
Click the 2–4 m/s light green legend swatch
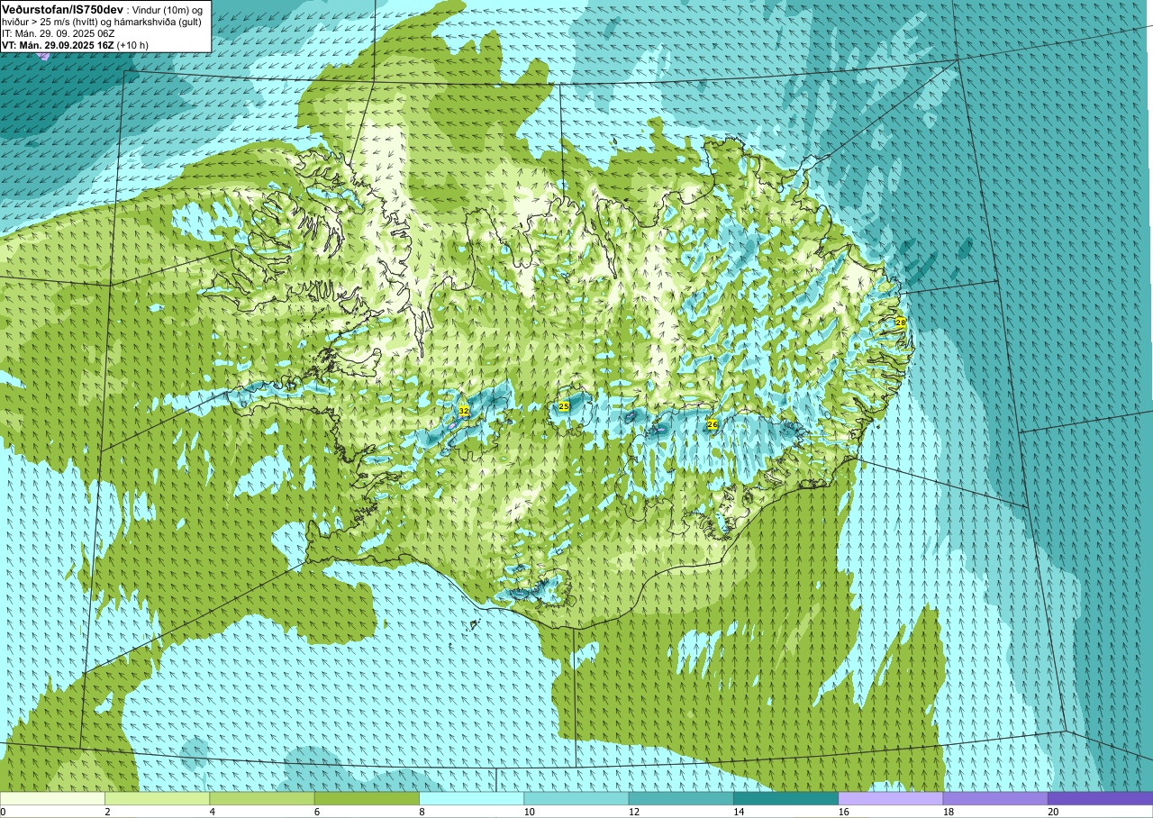pos(158,798)
